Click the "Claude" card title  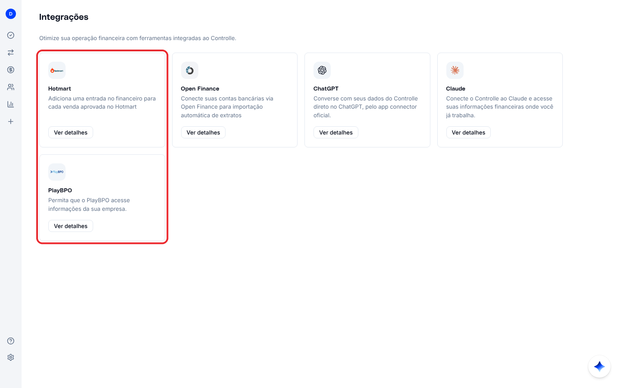pos(456,89)
